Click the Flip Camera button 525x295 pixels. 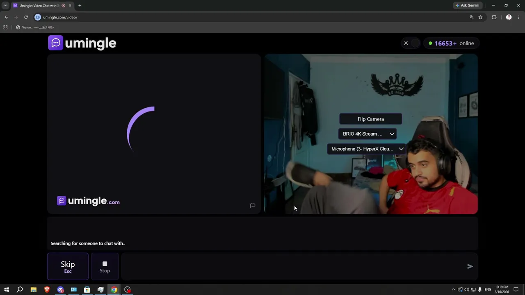point(370,119)
